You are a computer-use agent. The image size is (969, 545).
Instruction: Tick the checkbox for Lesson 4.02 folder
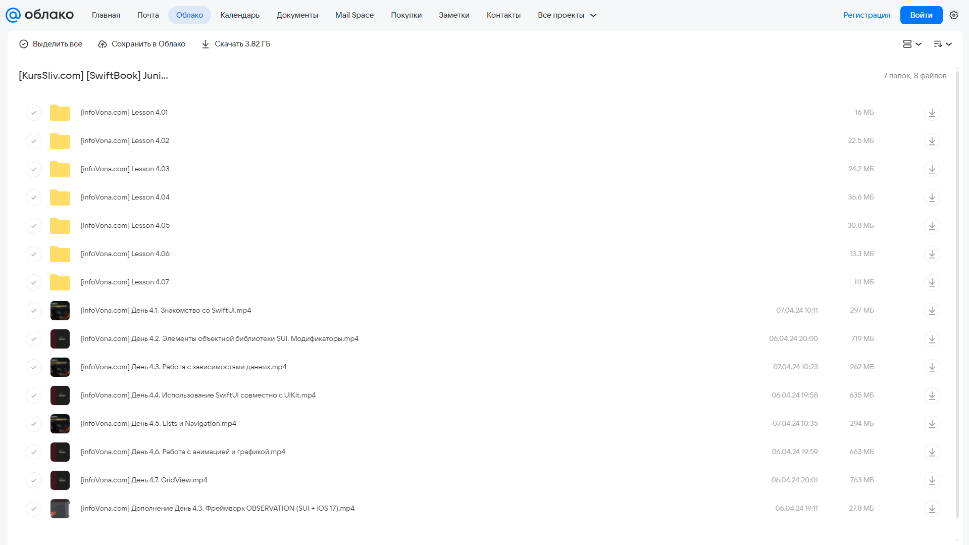tap(34, 140)
